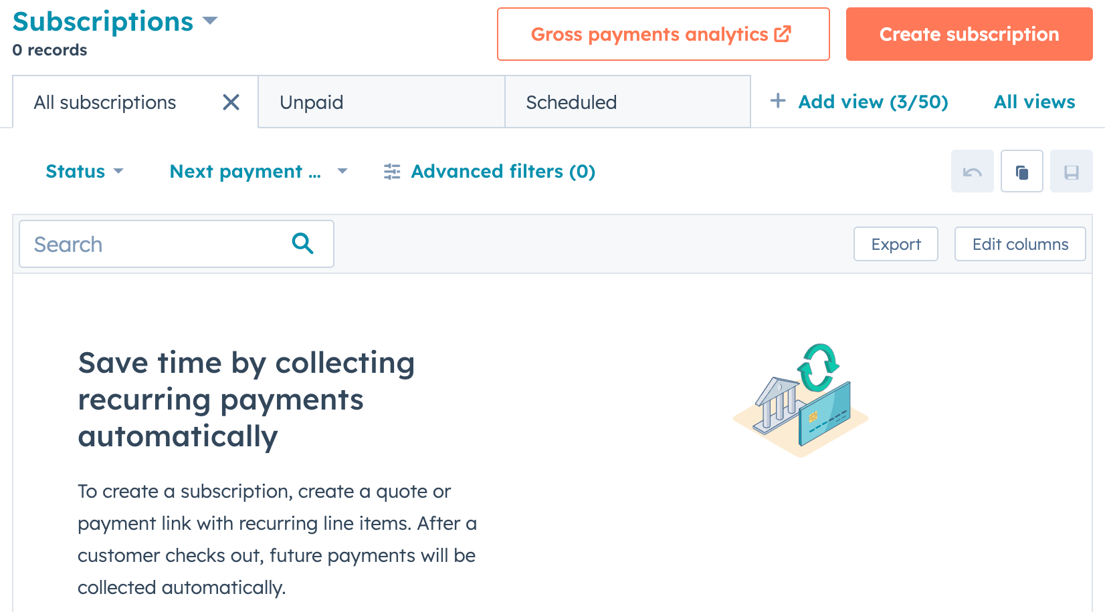This screenshot has width=1105, height=612.
Task: Switch to the Scheduled tab
Action: click(x=627, y=102)
